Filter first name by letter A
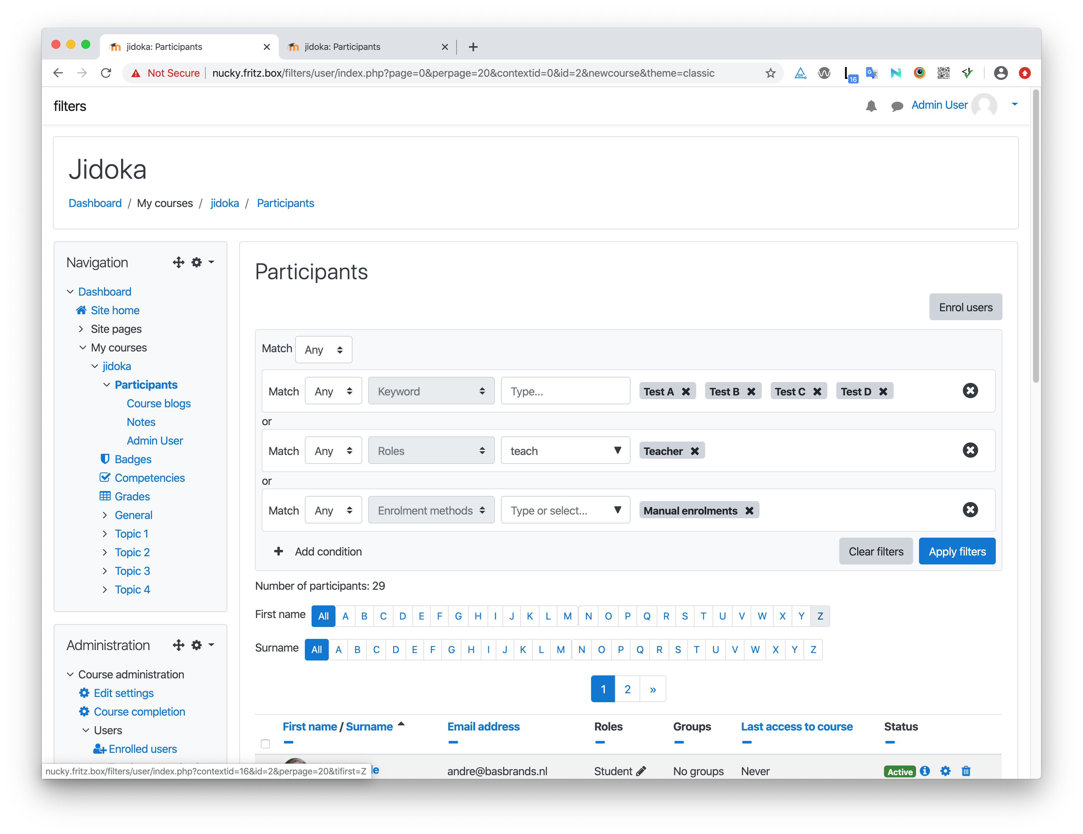Image resolution: width=1083 pixels, height=834 pixels. (x=345, y=616)
